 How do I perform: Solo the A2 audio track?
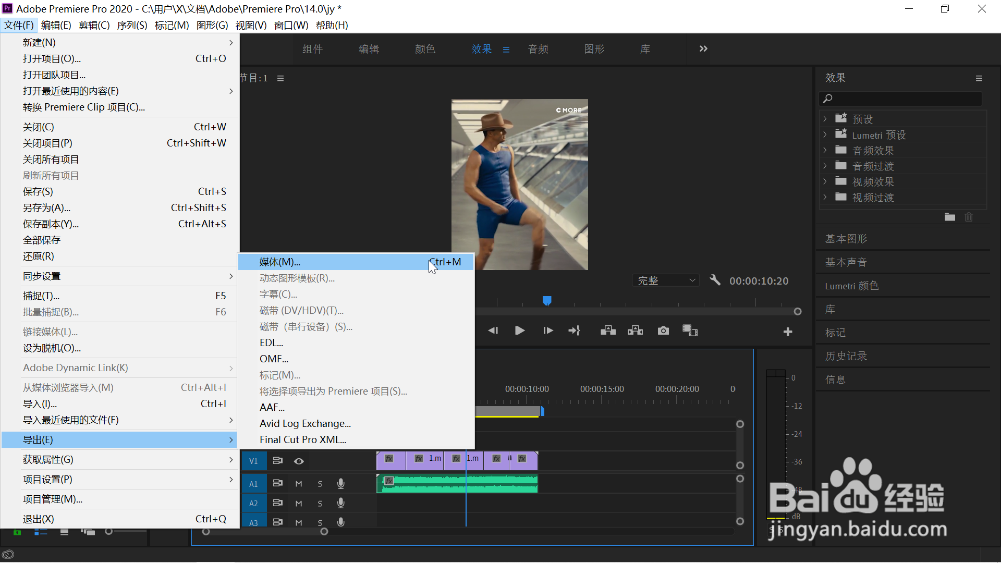click(320, 504)
